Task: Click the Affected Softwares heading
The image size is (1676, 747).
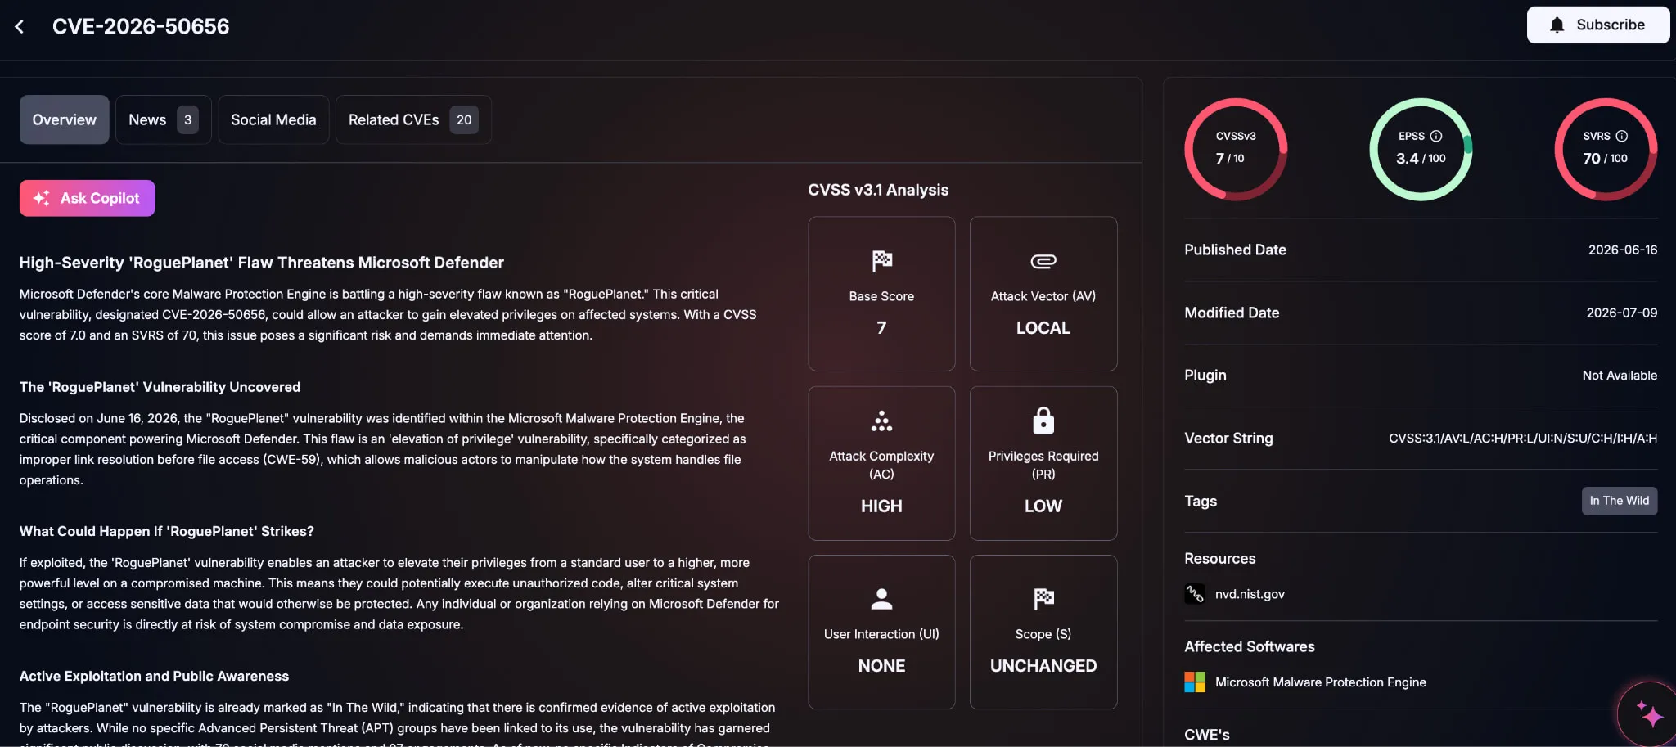Action: tap(1250, 647)
